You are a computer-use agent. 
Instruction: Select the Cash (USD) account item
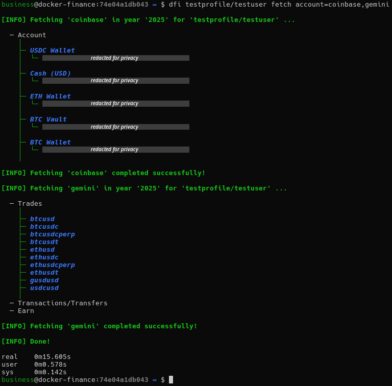click(50, 74)
